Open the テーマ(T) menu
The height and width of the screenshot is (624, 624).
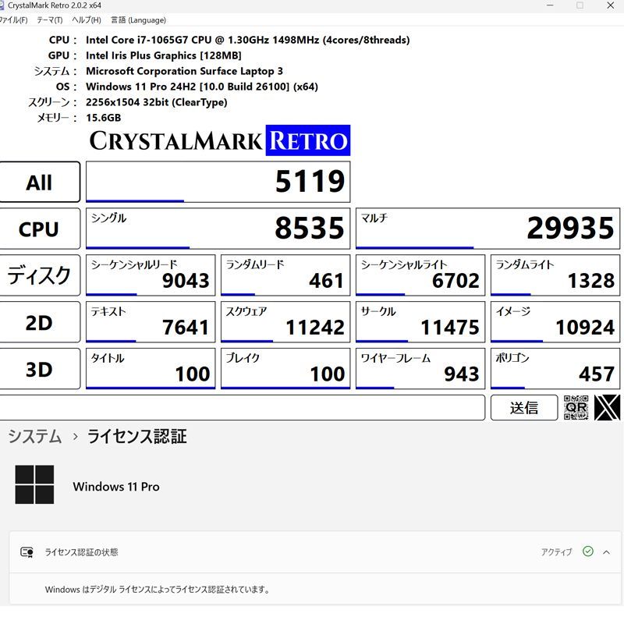point(50,20)
